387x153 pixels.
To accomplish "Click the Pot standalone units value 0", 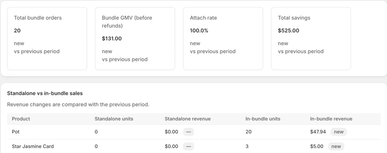I will coord(96,132).
